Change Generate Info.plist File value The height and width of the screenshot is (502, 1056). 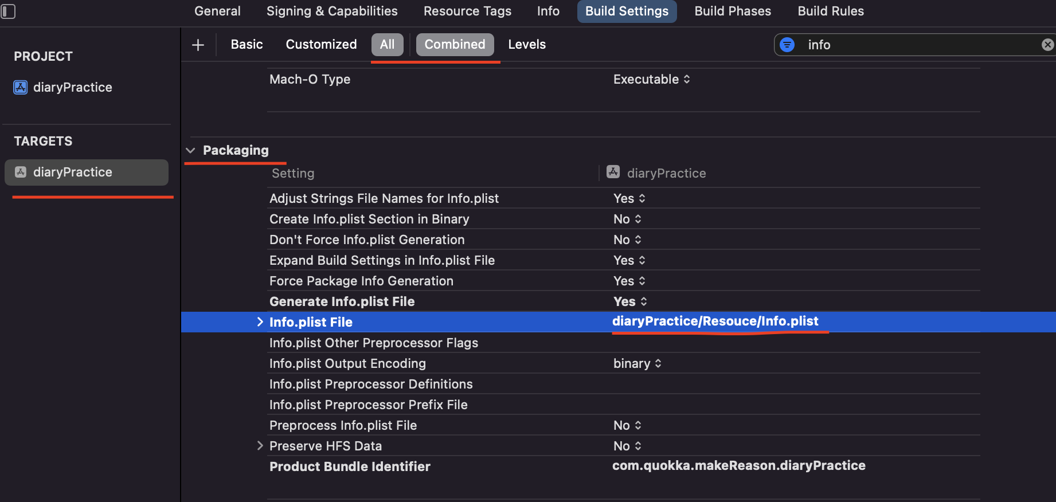coord(630,301)
